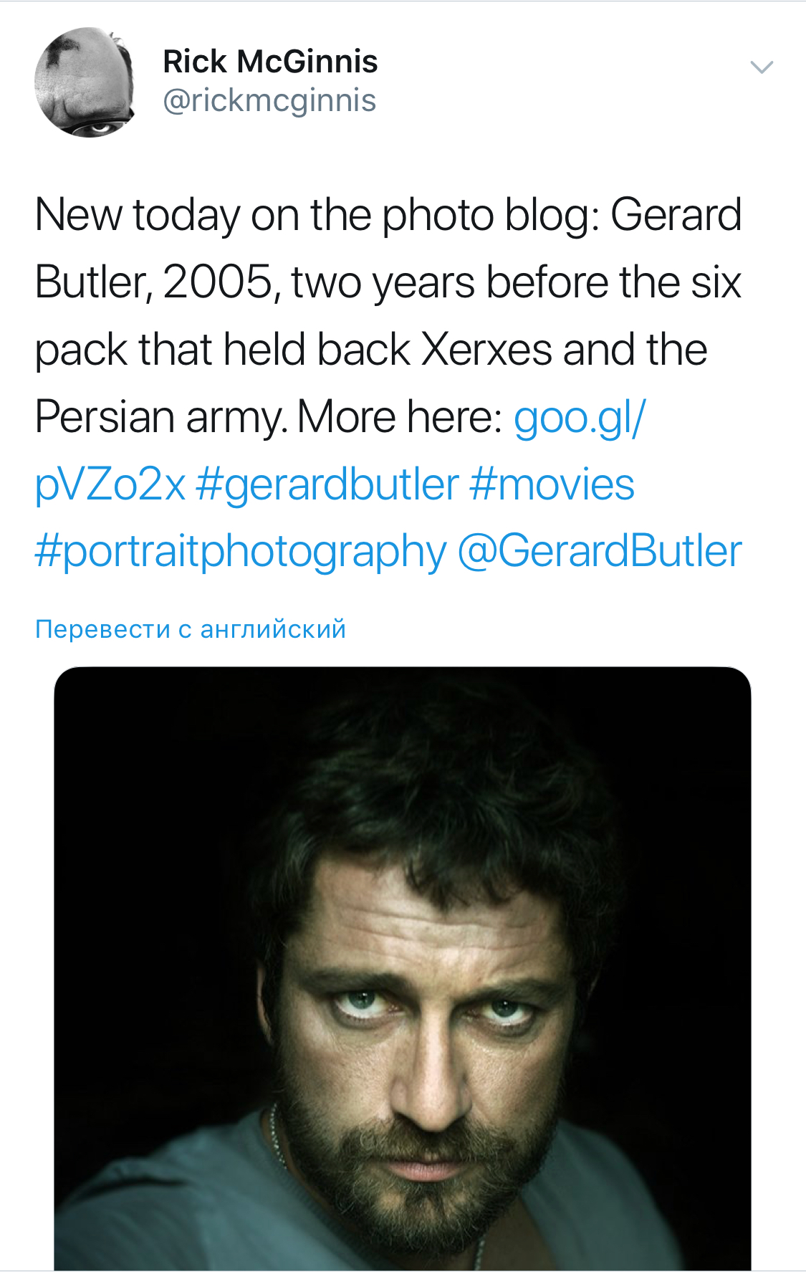Open the tweet options chevron menu

pyautogui.click(x=761, y=67)
